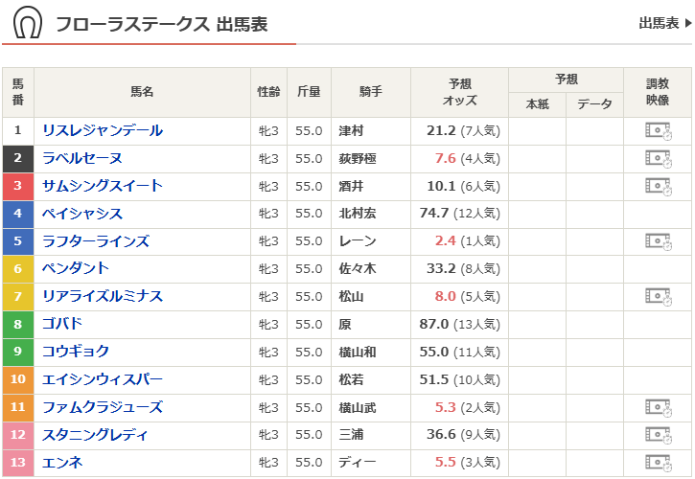The width and height of the screenshot is (695, 479).
Task: Click green horse number 8 cell
Action: (17, 325)
